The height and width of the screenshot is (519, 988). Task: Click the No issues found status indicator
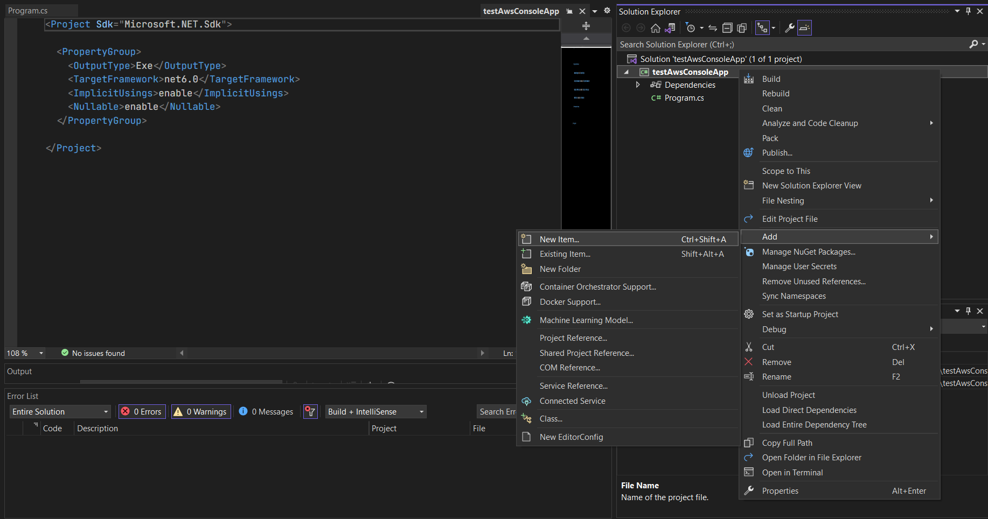tap(93, 353)
